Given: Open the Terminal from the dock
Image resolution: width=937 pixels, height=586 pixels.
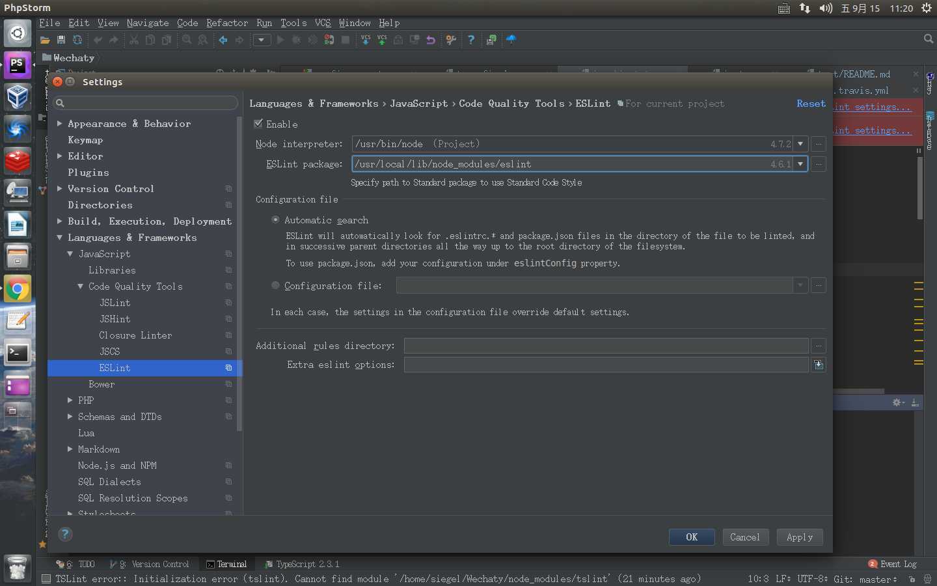Looking at the screenshot, I should click(18, 353).
